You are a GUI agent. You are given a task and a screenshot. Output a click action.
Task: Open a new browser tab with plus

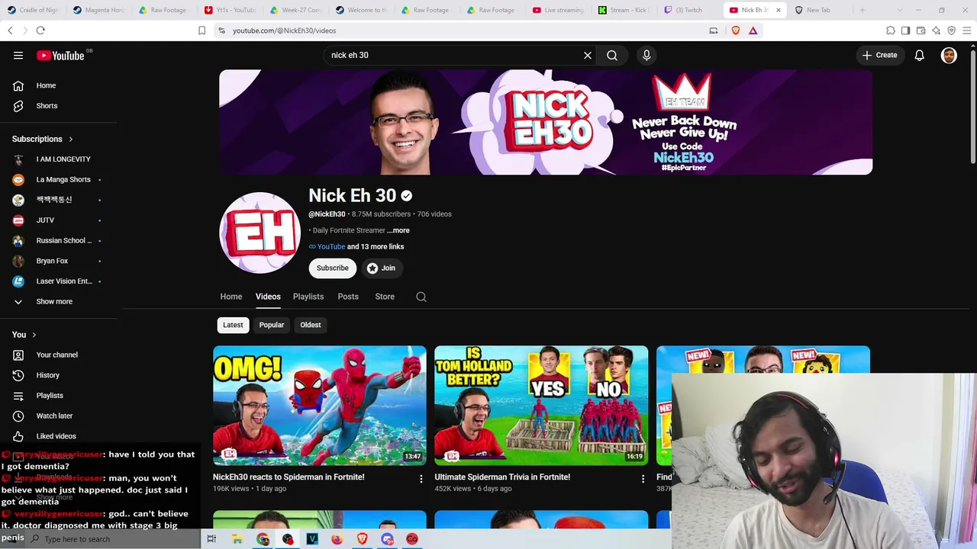point(863,10)
